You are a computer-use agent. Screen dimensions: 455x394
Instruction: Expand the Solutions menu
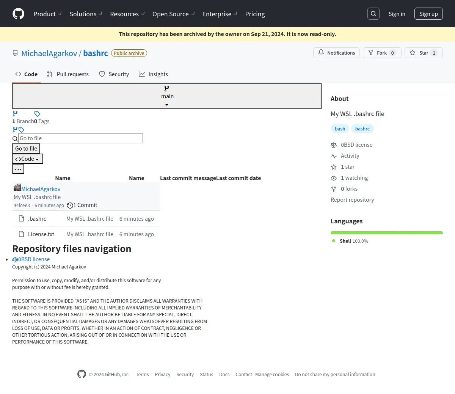86,14
